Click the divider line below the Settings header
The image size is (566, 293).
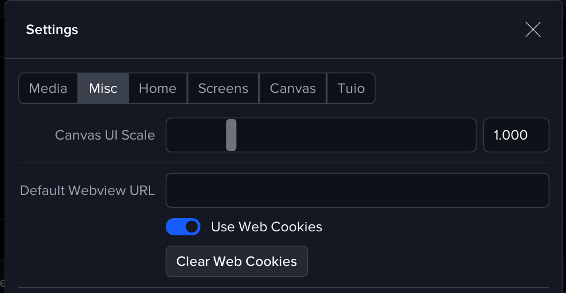coord(283,58)
